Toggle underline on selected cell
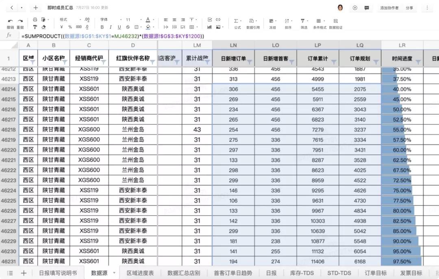The image size is (439, 279). (x=120, y=26)
